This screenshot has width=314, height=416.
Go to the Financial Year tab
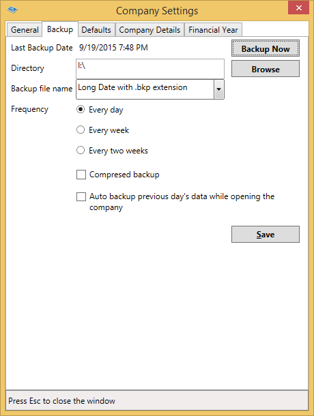click(x=213, y=30)
